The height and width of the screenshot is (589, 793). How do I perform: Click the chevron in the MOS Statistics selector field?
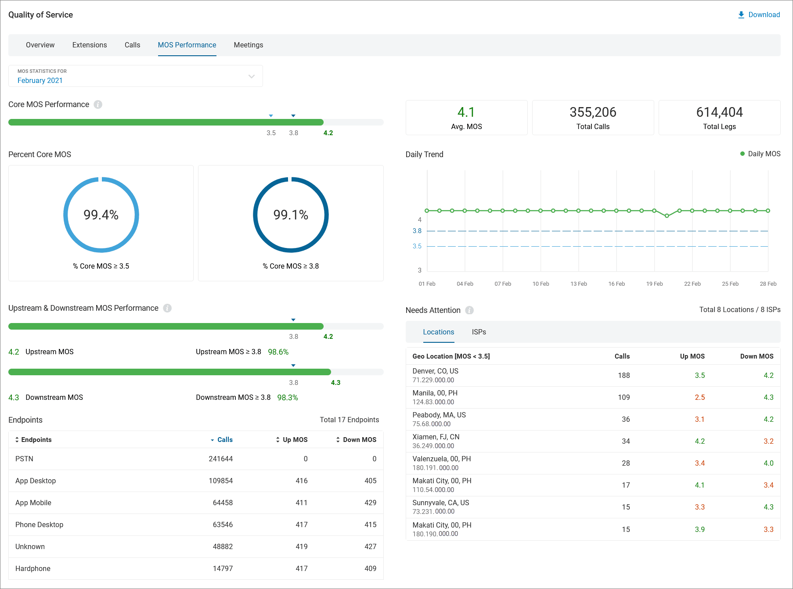[x=251, y=76]
